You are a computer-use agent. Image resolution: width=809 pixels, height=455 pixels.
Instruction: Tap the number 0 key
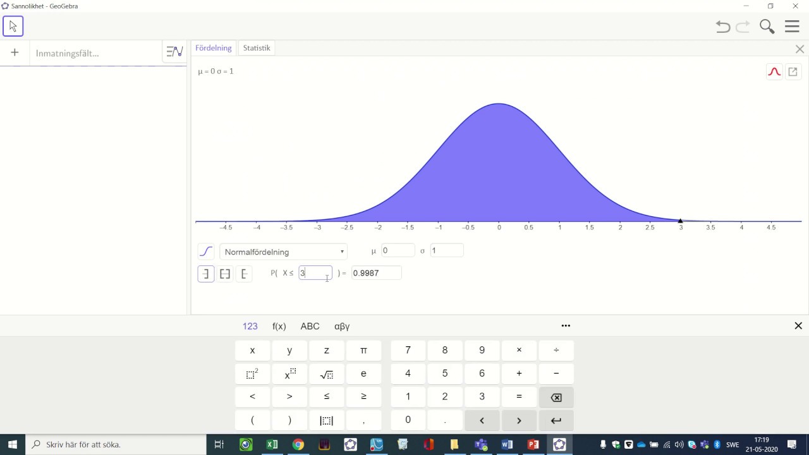(408, 420)
